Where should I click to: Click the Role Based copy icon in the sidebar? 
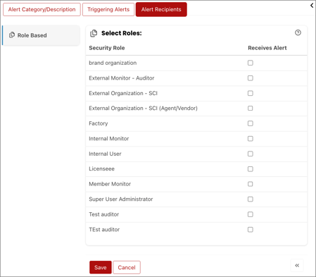tap(12, 35)
